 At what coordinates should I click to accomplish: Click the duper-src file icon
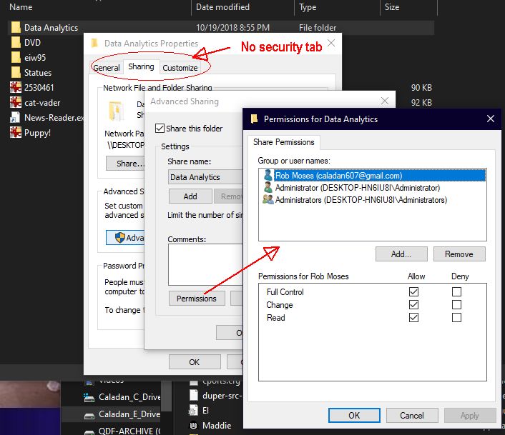click(x=194, y=395)
